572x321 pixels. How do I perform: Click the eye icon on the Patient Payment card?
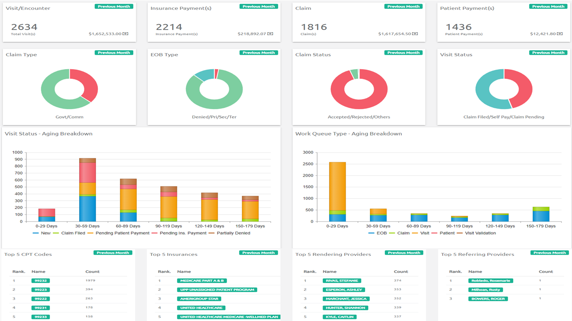click(560, 33)
